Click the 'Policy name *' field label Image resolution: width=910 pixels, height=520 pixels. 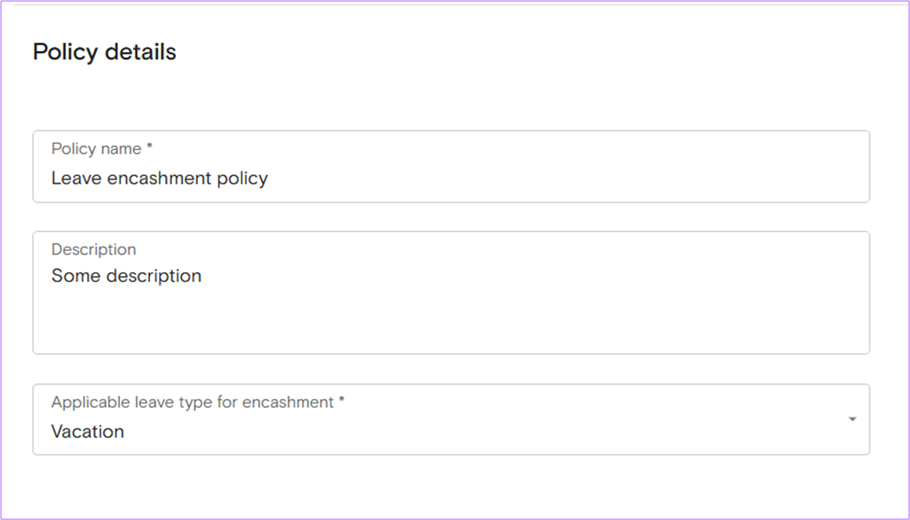coord(102,149)
